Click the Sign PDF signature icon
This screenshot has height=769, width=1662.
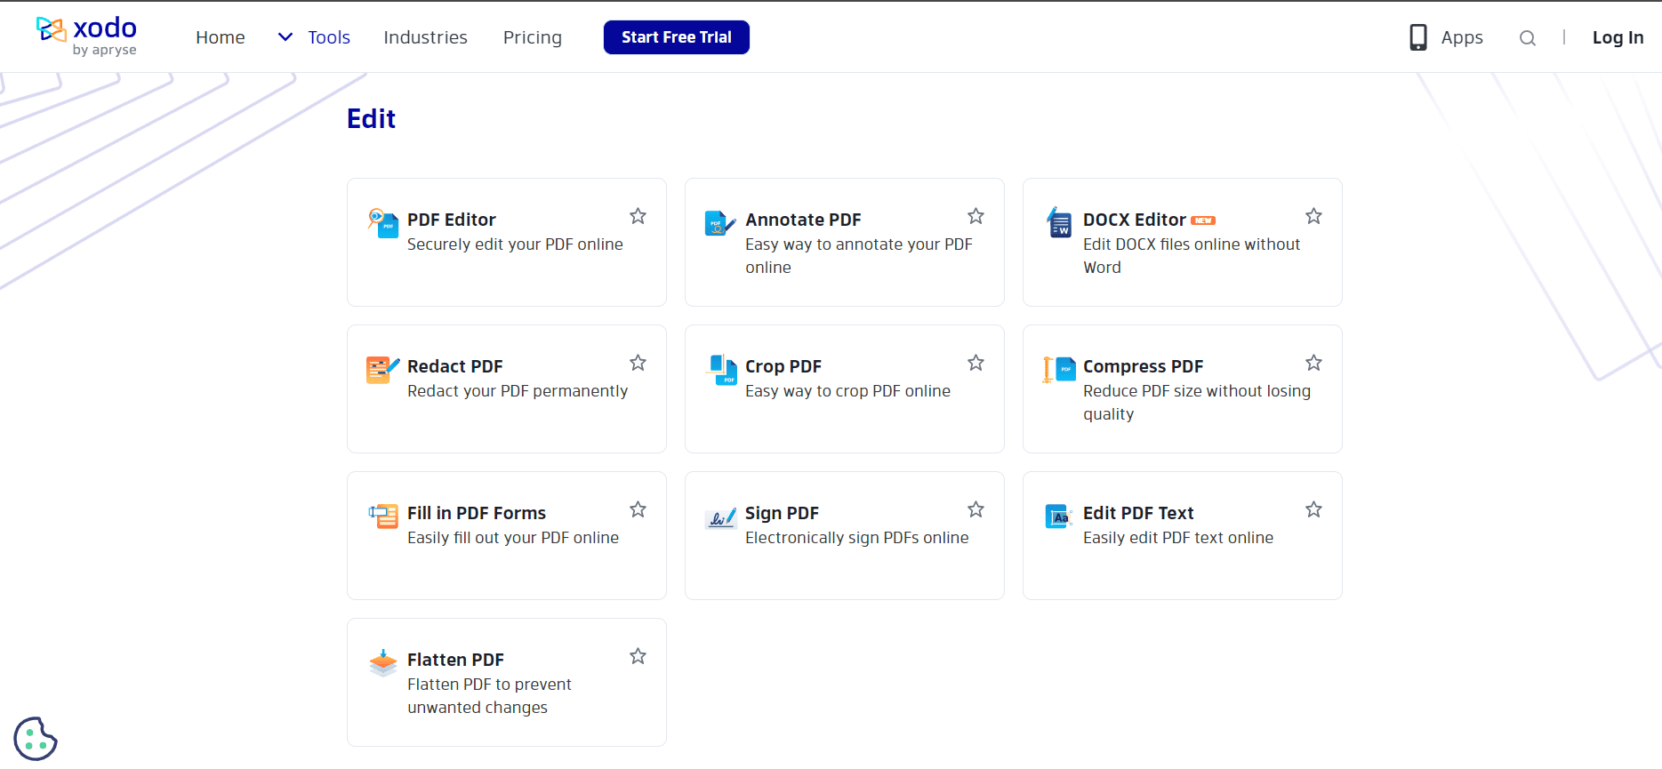[x=720, y=517]
